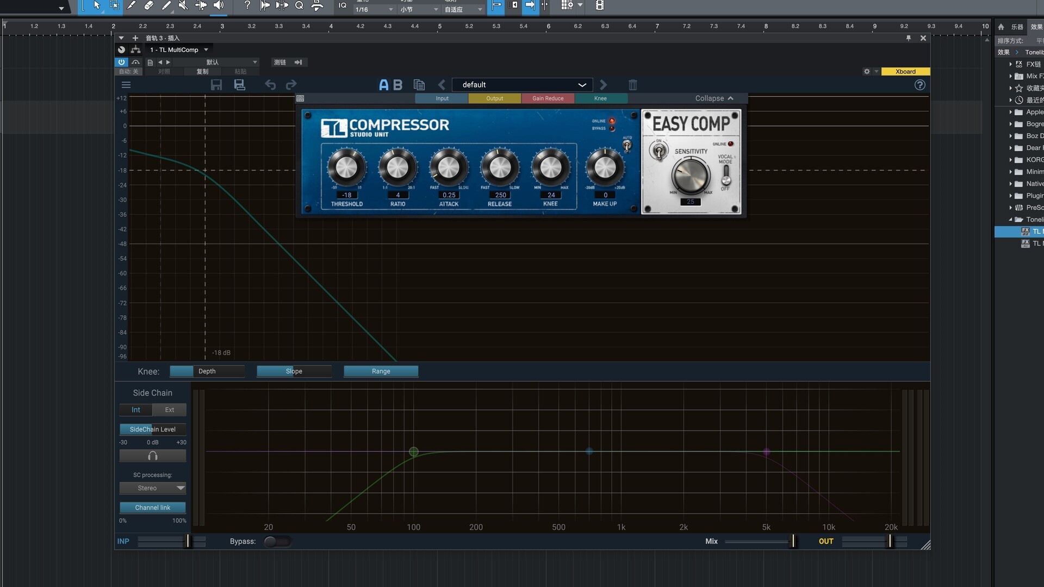The height and width of the screenshot is (587, 1044).
Task: Click the copy A/B settings icon
Action: tap(419, 85)
